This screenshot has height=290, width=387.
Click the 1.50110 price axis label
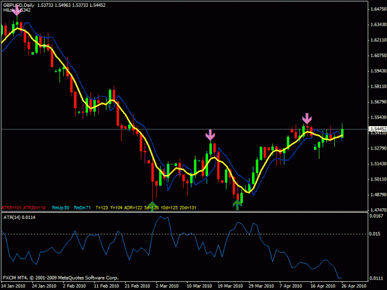pos(378,179)
